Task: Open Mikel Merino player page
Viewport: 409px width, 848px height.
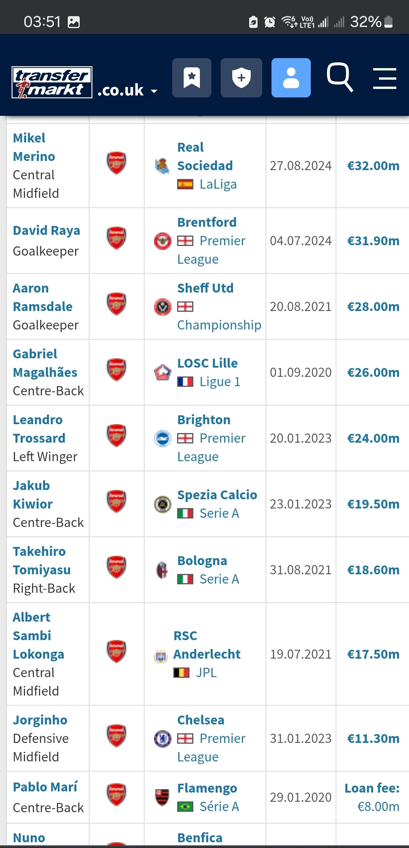Action: coord(34,147)
